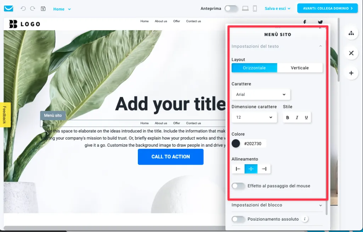Click the undo arrow icon
Viewport: 363px width, 232px height.
(x=23, y=9)
